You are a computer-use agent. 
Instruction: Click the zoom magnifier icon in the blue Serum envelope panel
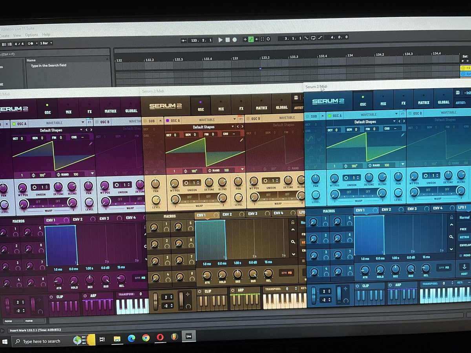[451, 237]
